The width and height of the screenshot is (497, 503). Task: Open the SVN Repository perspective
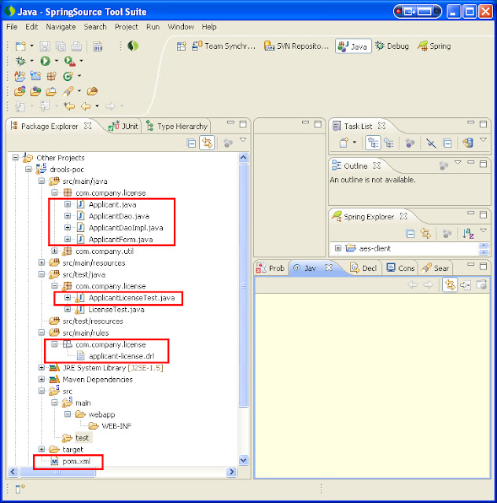coord(296,46)
